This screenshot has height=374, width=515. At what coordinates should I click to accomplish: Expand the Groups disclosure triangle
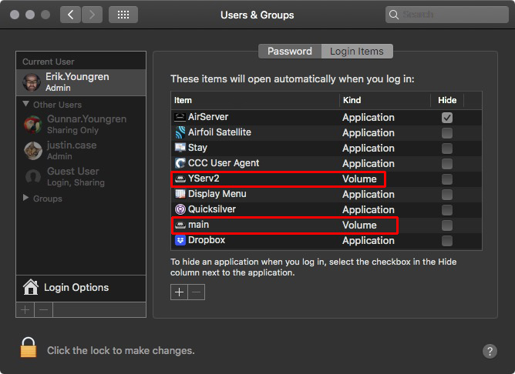click(26, 199)
